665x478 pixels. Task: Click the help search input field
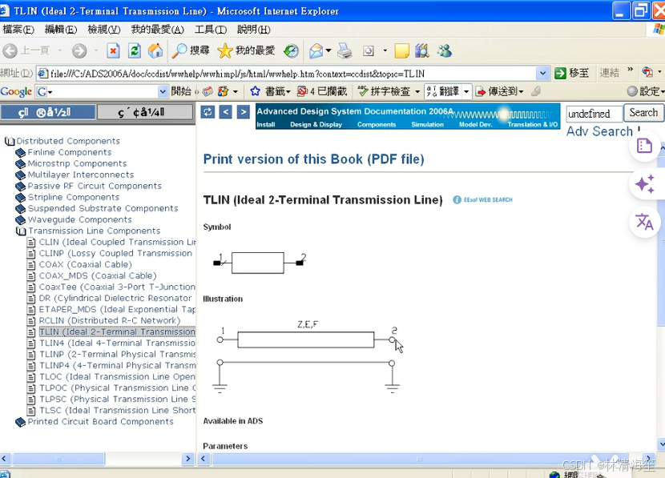(x=594, y=114)
